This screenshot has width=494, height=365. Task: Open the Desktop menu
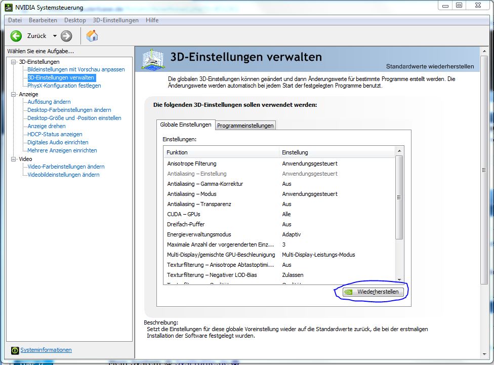tap(75, 20)
